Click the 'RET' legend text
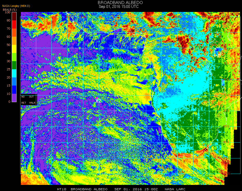Screen dimensions: 242x191 tap(24, 103)
